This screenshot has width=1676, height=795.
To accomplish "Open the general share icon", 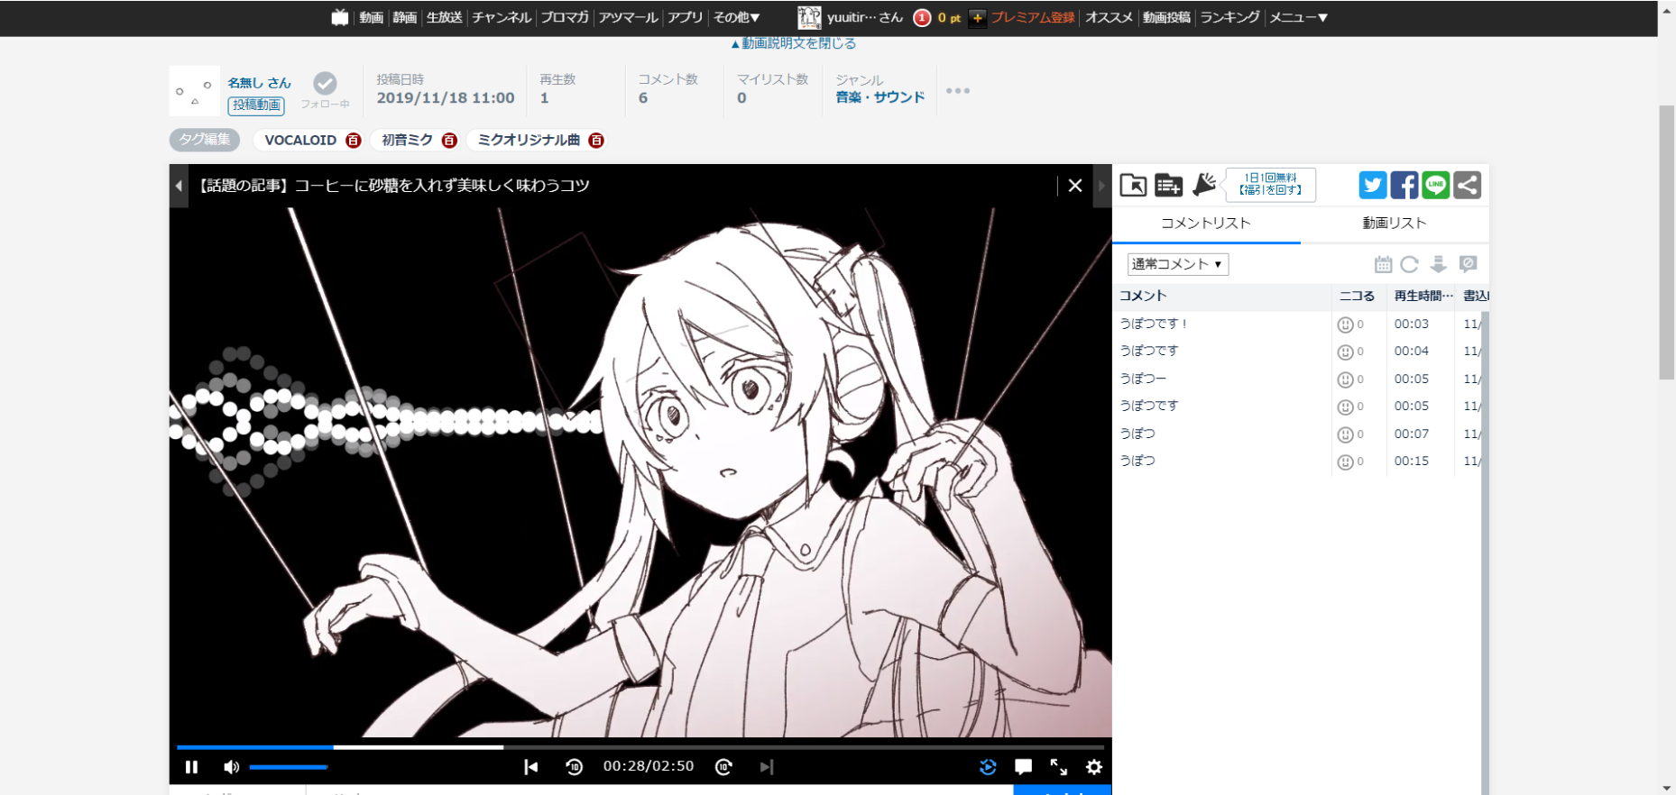I will pos(1468,186).
